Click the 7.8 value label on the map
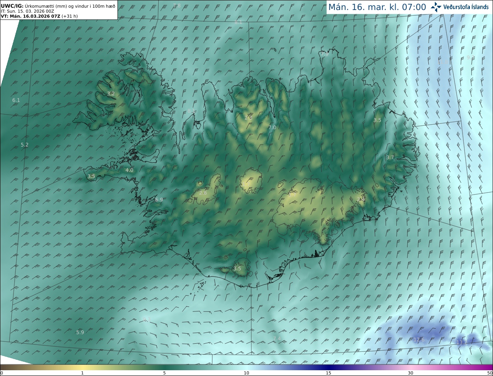 click(x=177, y=5)
